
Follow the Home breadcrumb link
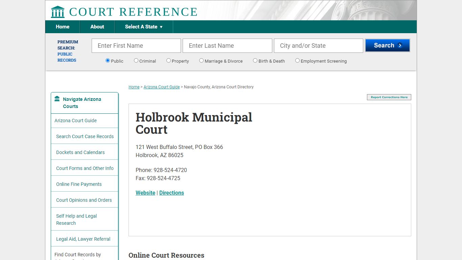click(x=134, y=87)
